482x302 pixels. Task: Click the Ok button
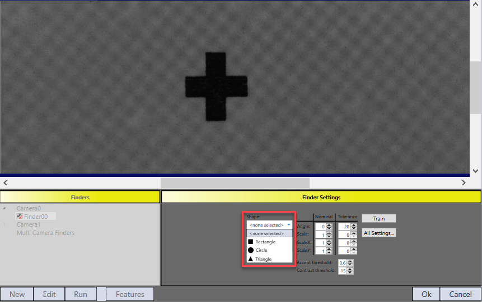[x=426, y=294]
